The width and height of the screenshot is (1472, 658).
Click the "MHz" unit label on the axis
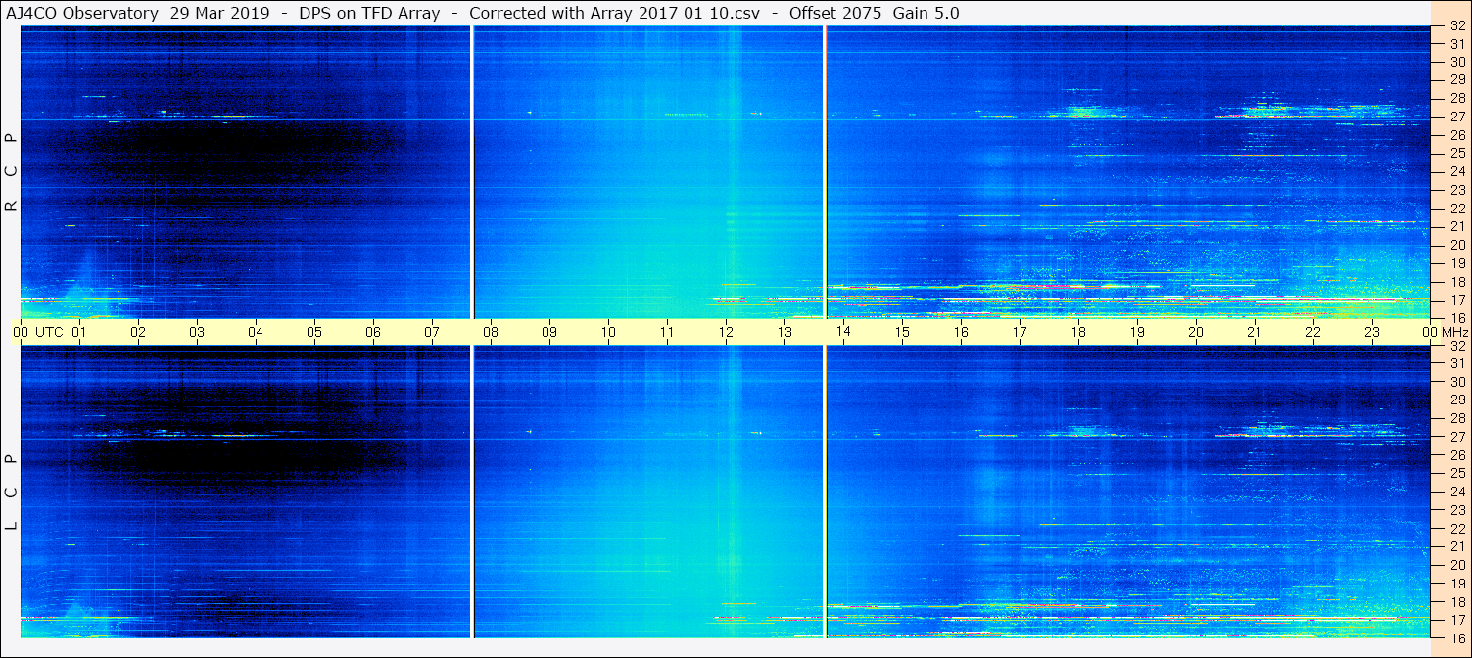(x=1455, y=332)
